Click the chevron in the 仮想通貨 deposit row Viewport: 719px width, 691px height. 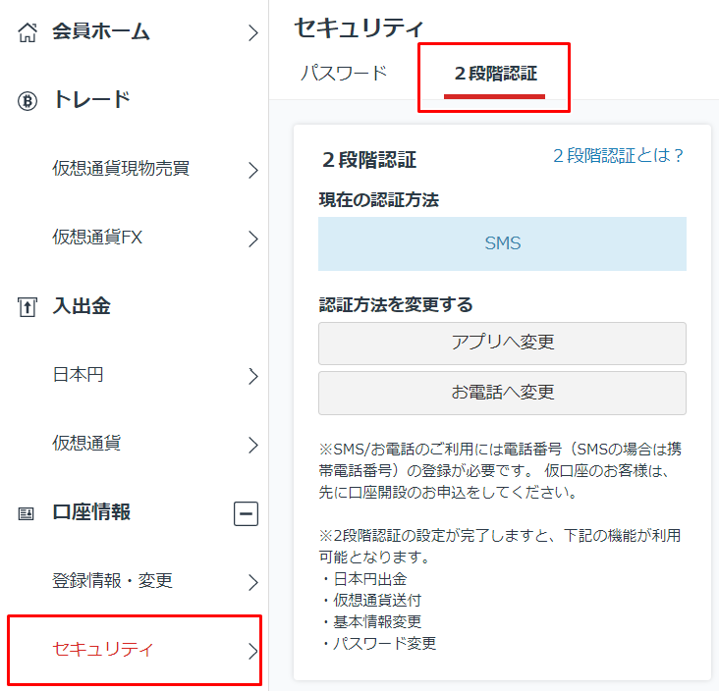(253, 445)
